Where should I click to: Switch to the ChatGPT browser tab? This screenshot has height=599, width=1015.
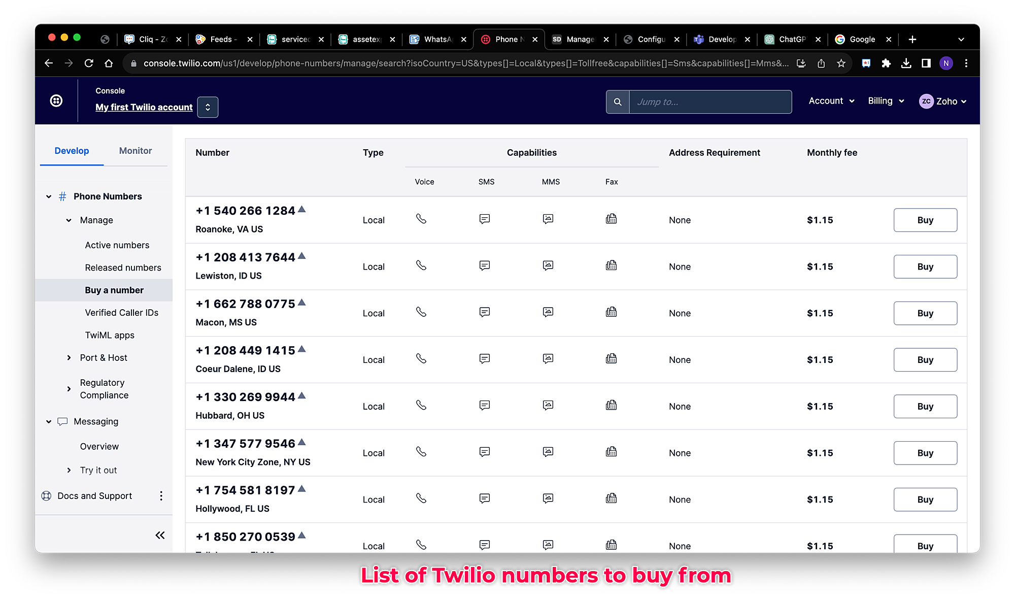(x=791, y=39)
